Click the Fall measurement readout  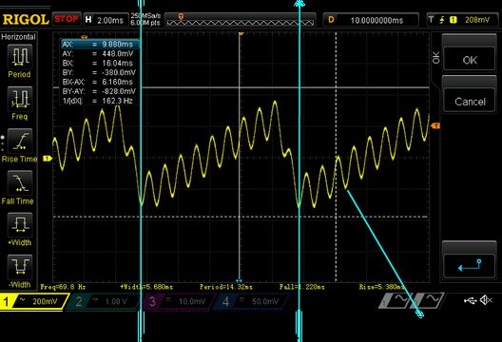click(302, 287)
